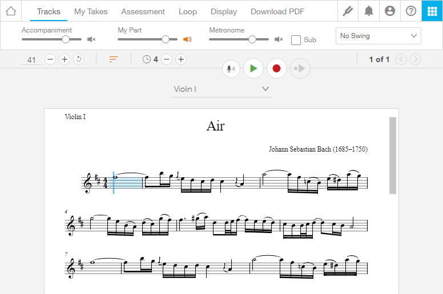Increase the count-in beats
This screenshot has height=294, width=443.
pos(181,59)
